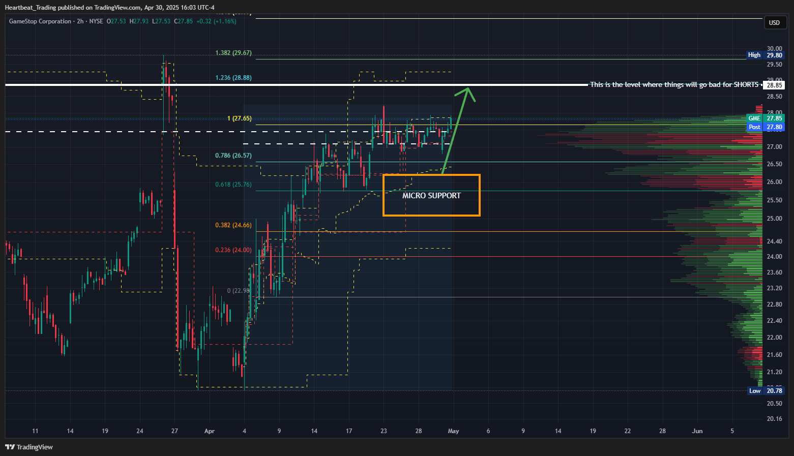
Task: Click the 23.20 price axis label
Action: coord(775,288)
